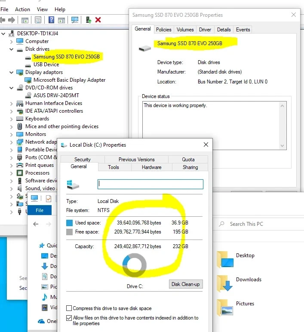This screenshot has width=304, height=332.
Task: Click the Quick access star icon
Action: (x=42, y=246)
